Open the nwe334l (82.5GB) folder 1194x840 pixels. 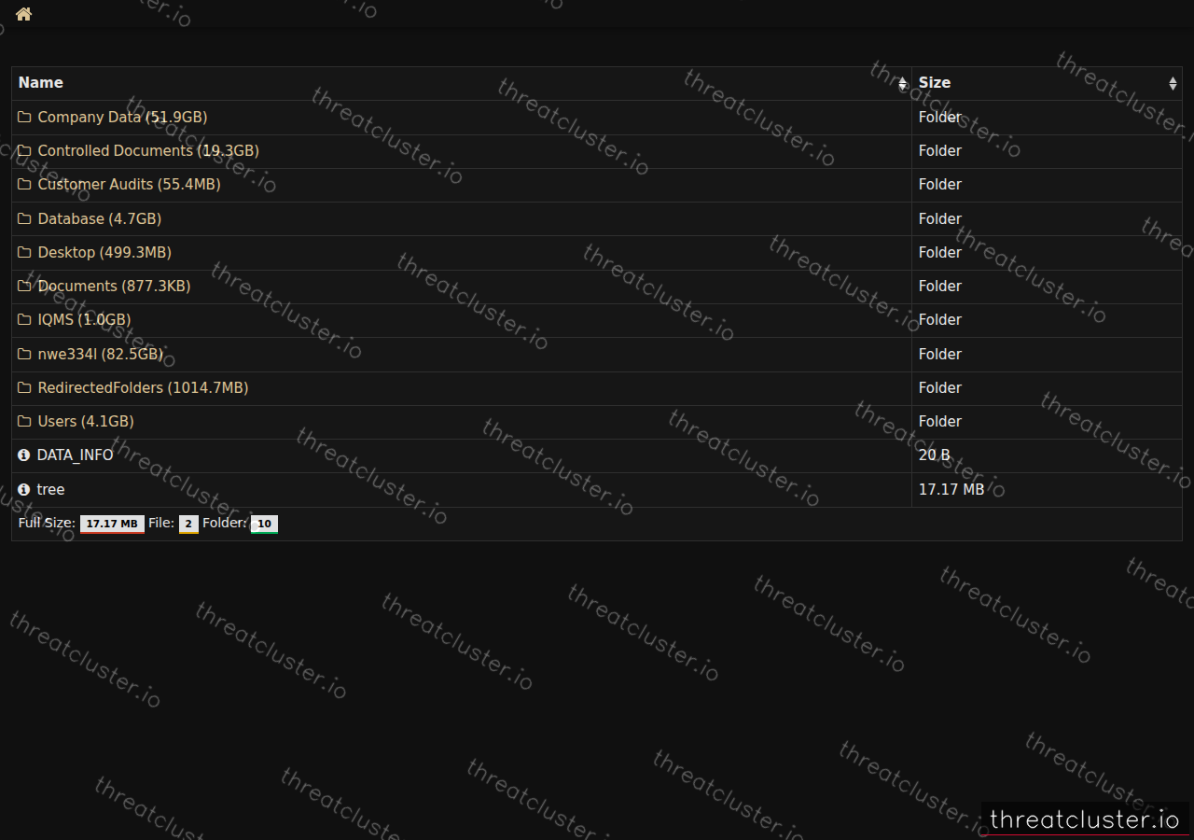pos(100,355)
